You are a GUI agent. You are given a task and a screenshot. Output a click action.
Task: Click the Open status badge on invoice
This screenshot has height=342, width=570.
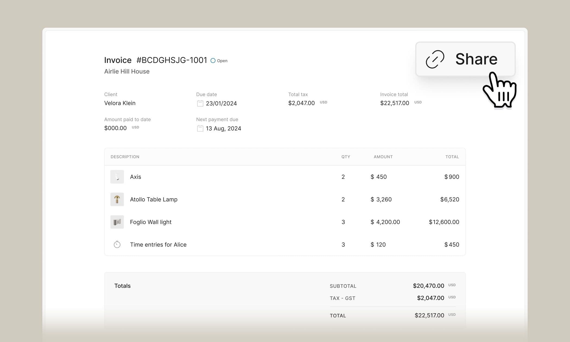pos(219,61)
